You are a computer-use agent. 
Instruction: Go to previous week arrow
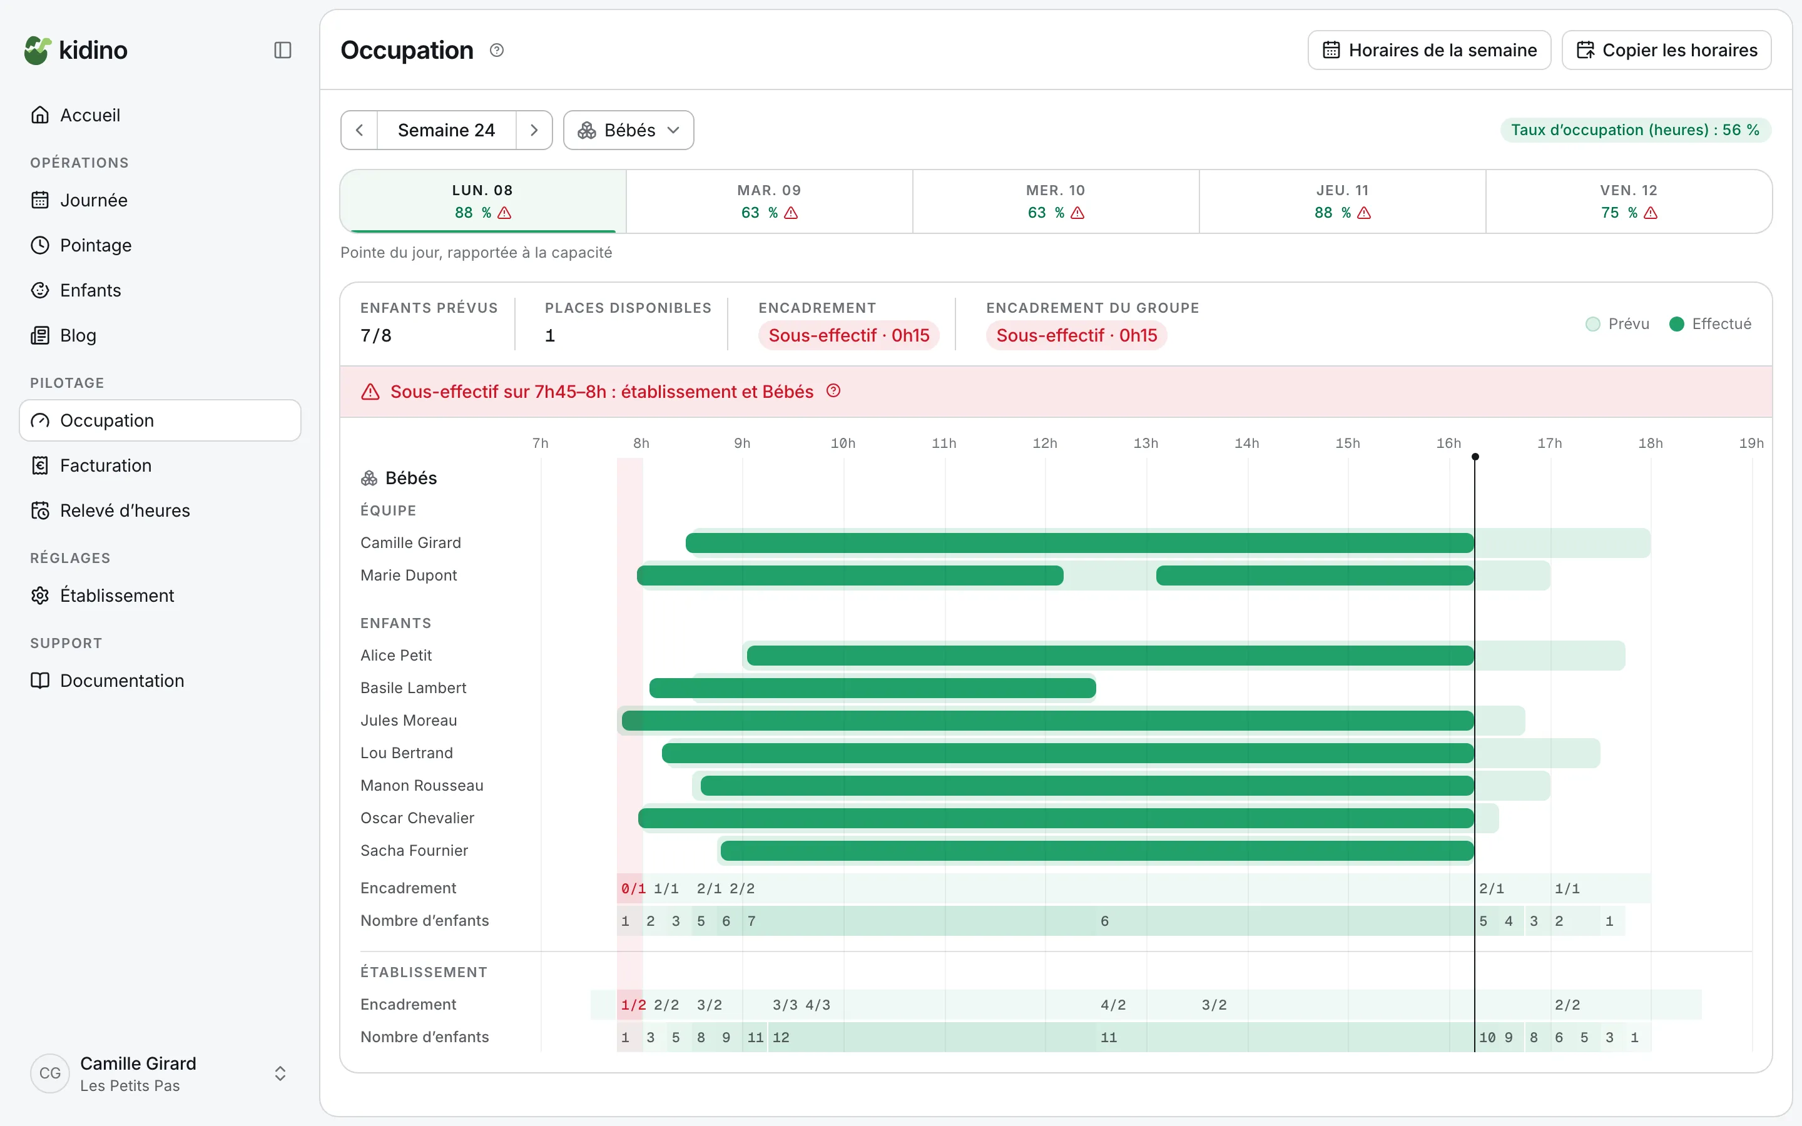360,130
